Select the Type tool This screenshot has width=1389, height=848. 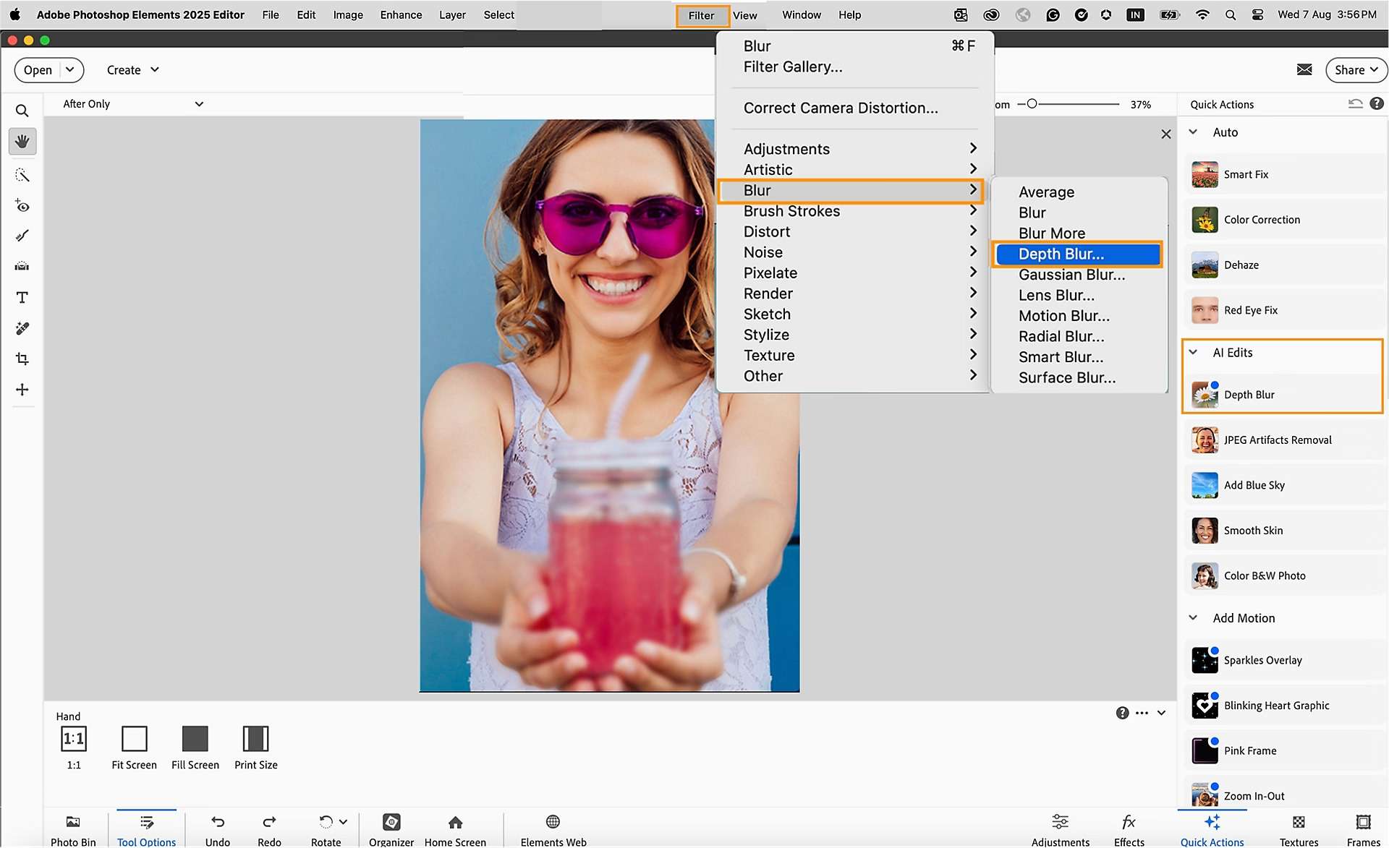[22, 297]
